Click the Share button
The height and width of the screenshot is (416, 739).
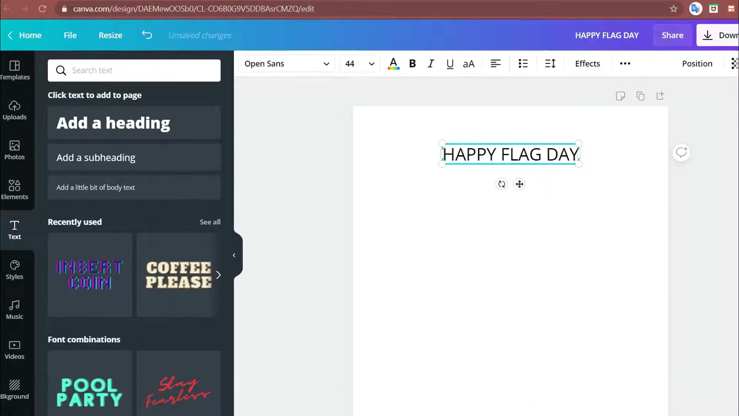(672, 35)
